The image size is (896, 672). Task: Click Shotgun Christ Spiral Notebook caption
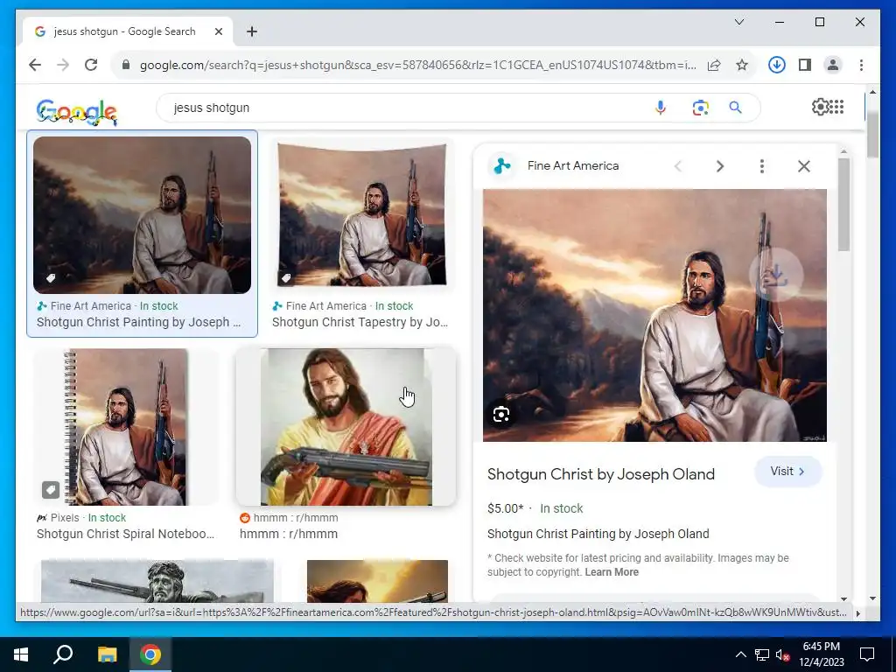126,534
